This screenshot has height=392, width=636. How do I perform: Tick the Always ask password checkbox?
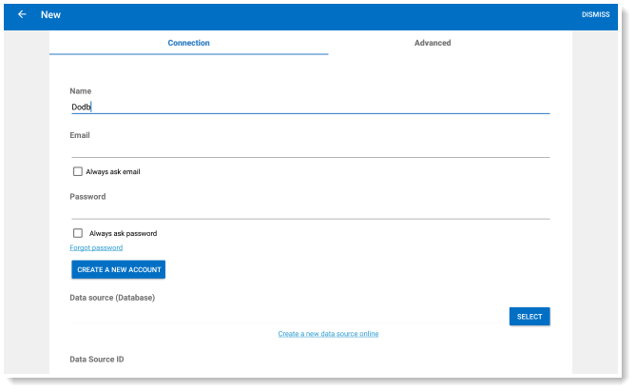point(77,233)
